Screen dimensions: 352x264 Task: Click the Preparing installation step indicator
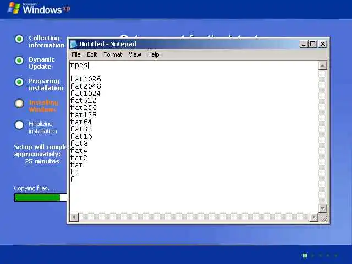[19, 82]
